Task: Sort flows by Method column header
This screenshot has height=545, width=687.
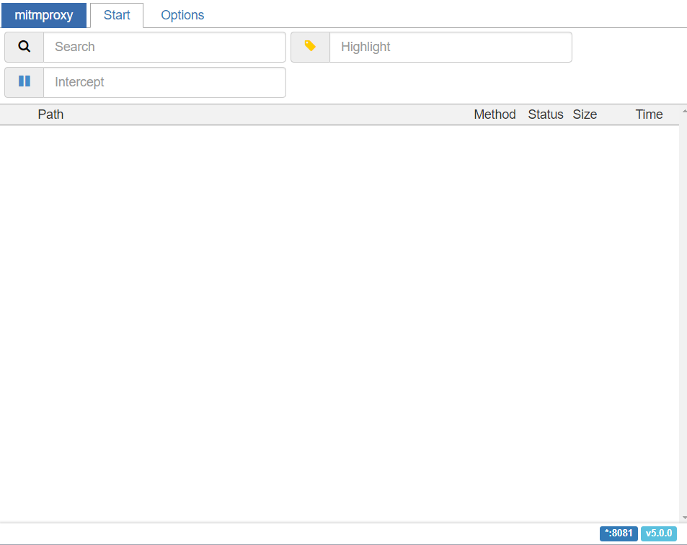Action: [495, 114]
